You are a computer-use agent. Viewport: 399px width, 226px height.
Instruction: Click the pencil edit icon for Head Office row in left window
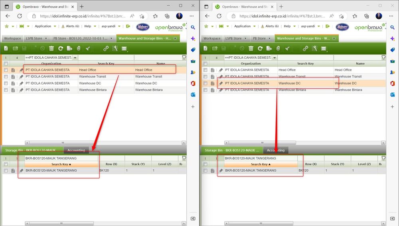21,70
